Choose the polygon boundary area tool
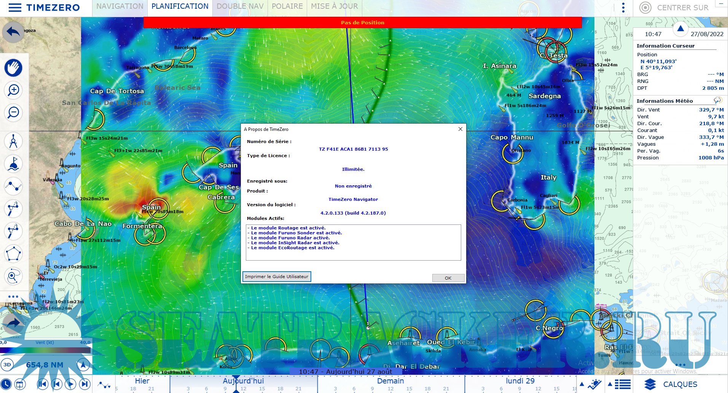728x393 pixels. 13,254
